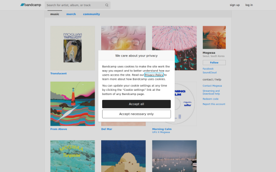
Task: Choose Accept necessary only
Action: click(137, 114)
